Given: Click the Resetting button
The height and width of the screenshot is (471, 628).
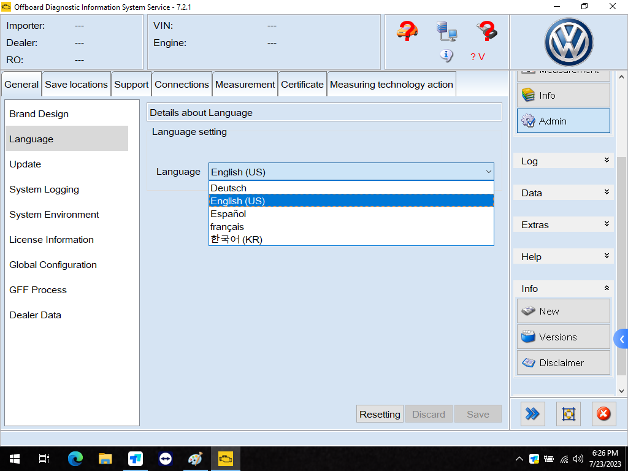Looking at the screenshot, I should tap(380, 414).
